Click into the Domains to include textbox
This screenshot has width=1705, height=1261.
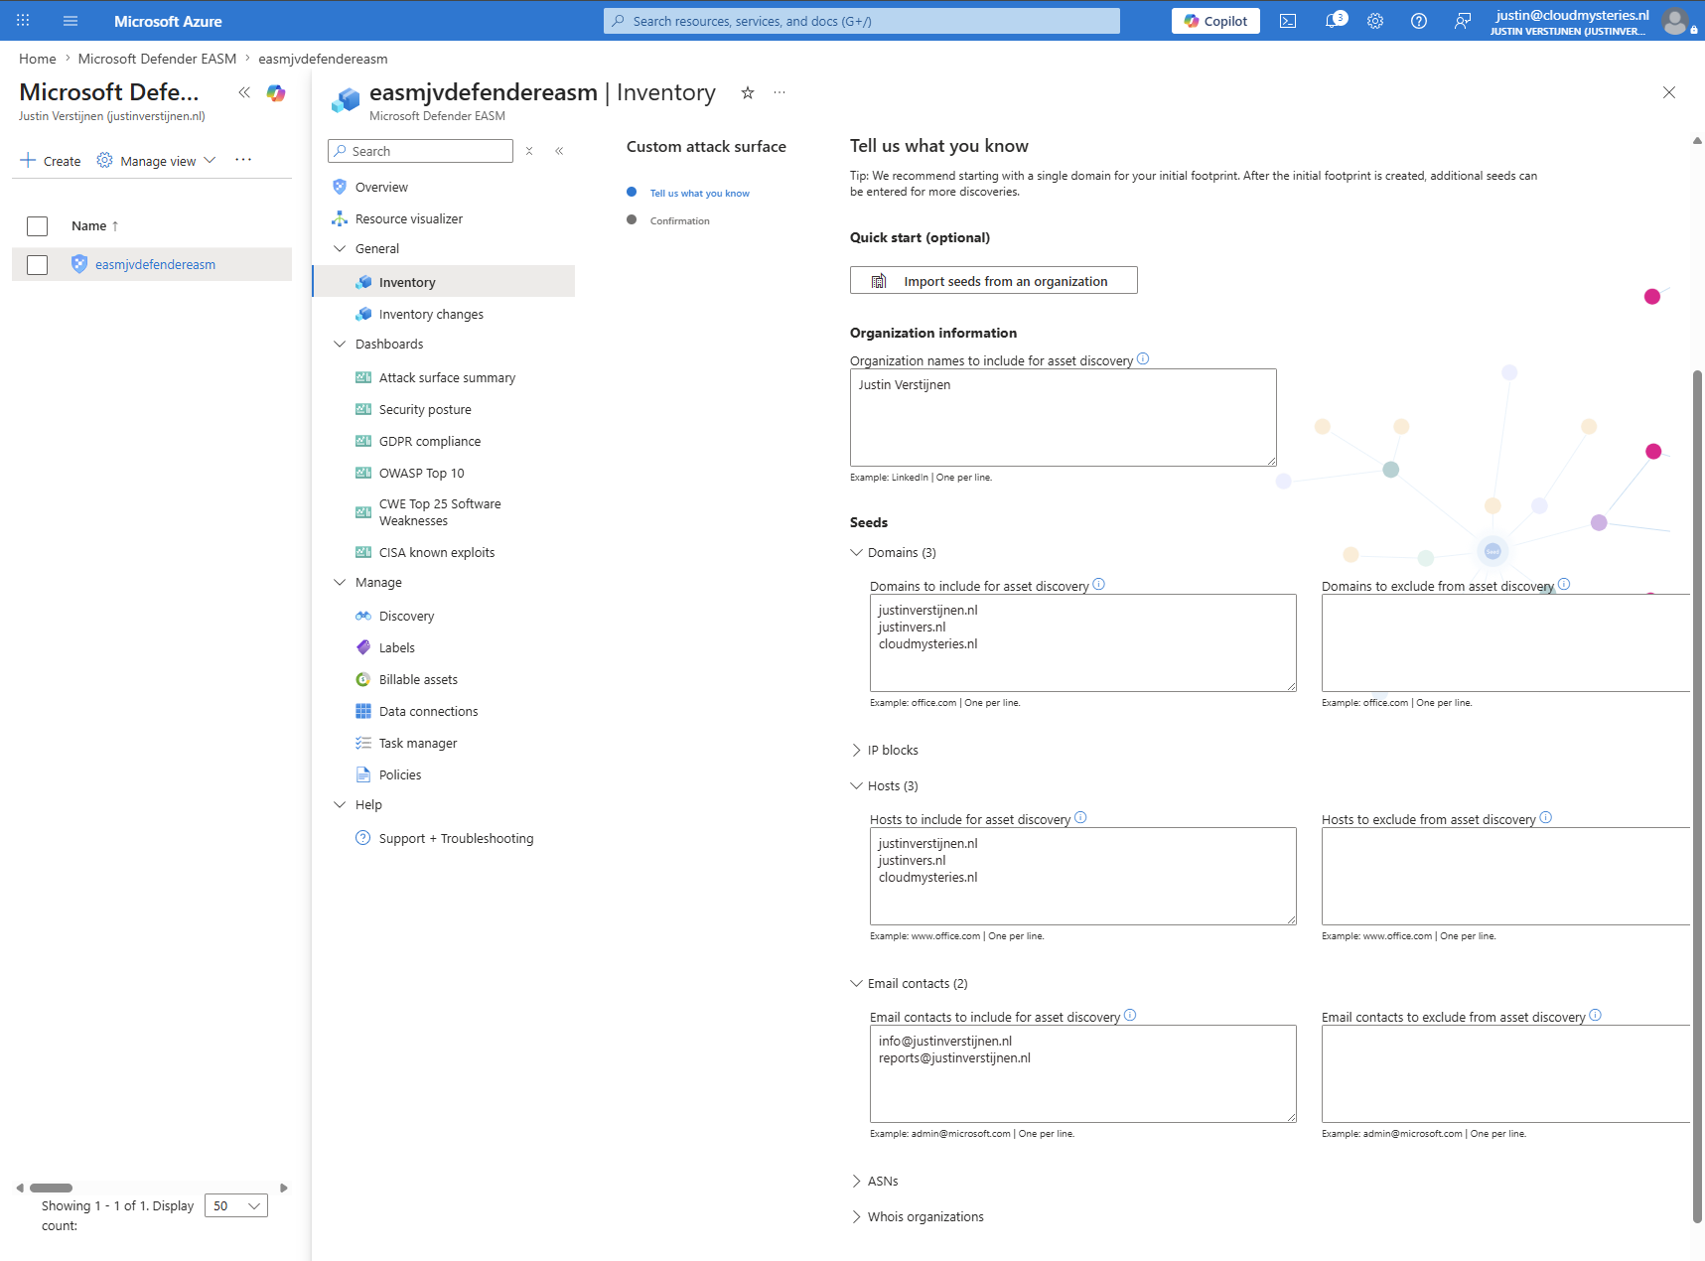tap(1083, 642)
